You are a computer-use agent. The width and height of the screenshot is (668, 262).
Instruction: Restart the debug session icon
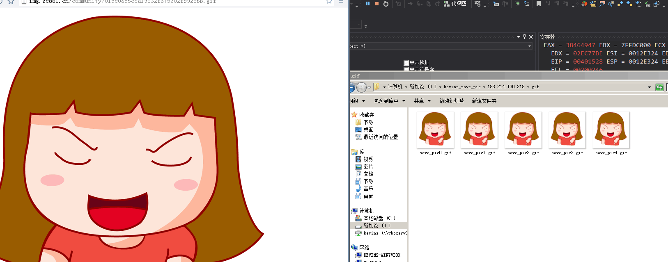pos(386,4)
